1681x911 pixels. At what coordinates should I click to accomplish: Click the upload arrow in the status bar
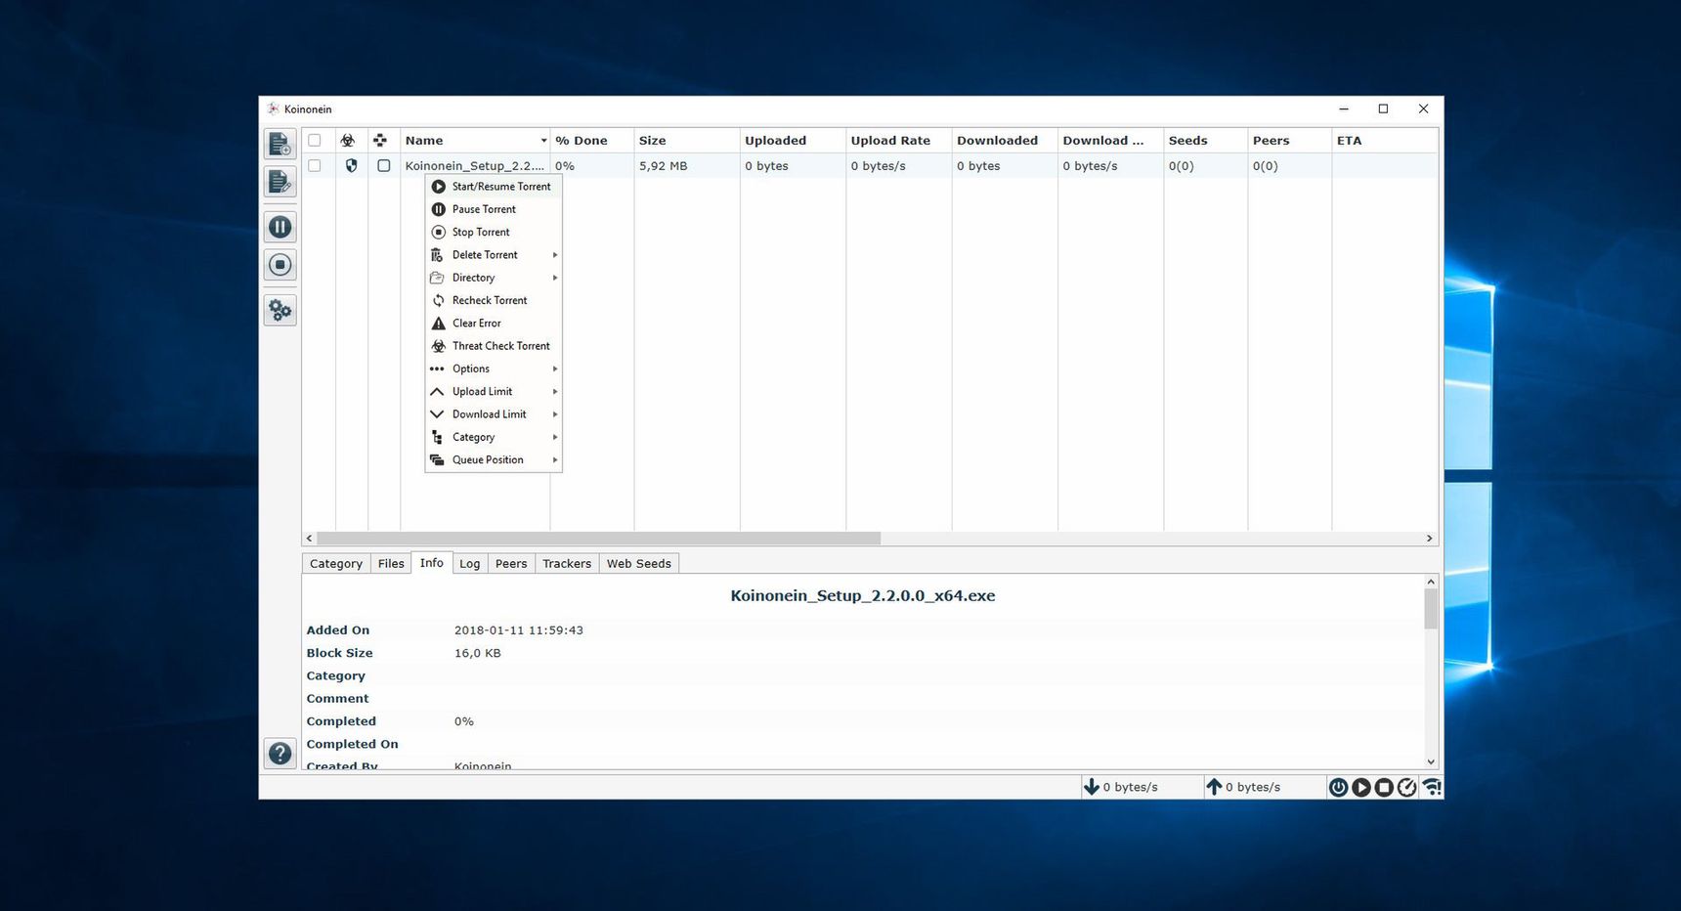point(1214,787)
